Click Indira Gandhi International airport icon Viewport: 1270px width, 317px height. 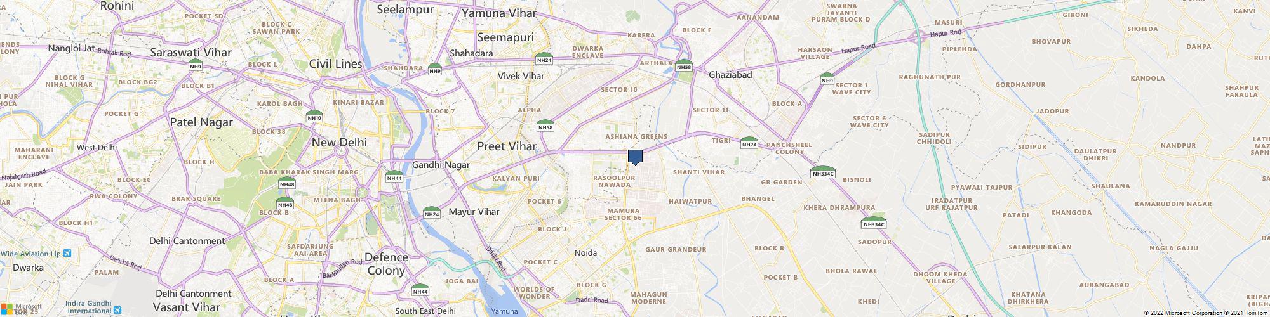[x=117, y=311]
